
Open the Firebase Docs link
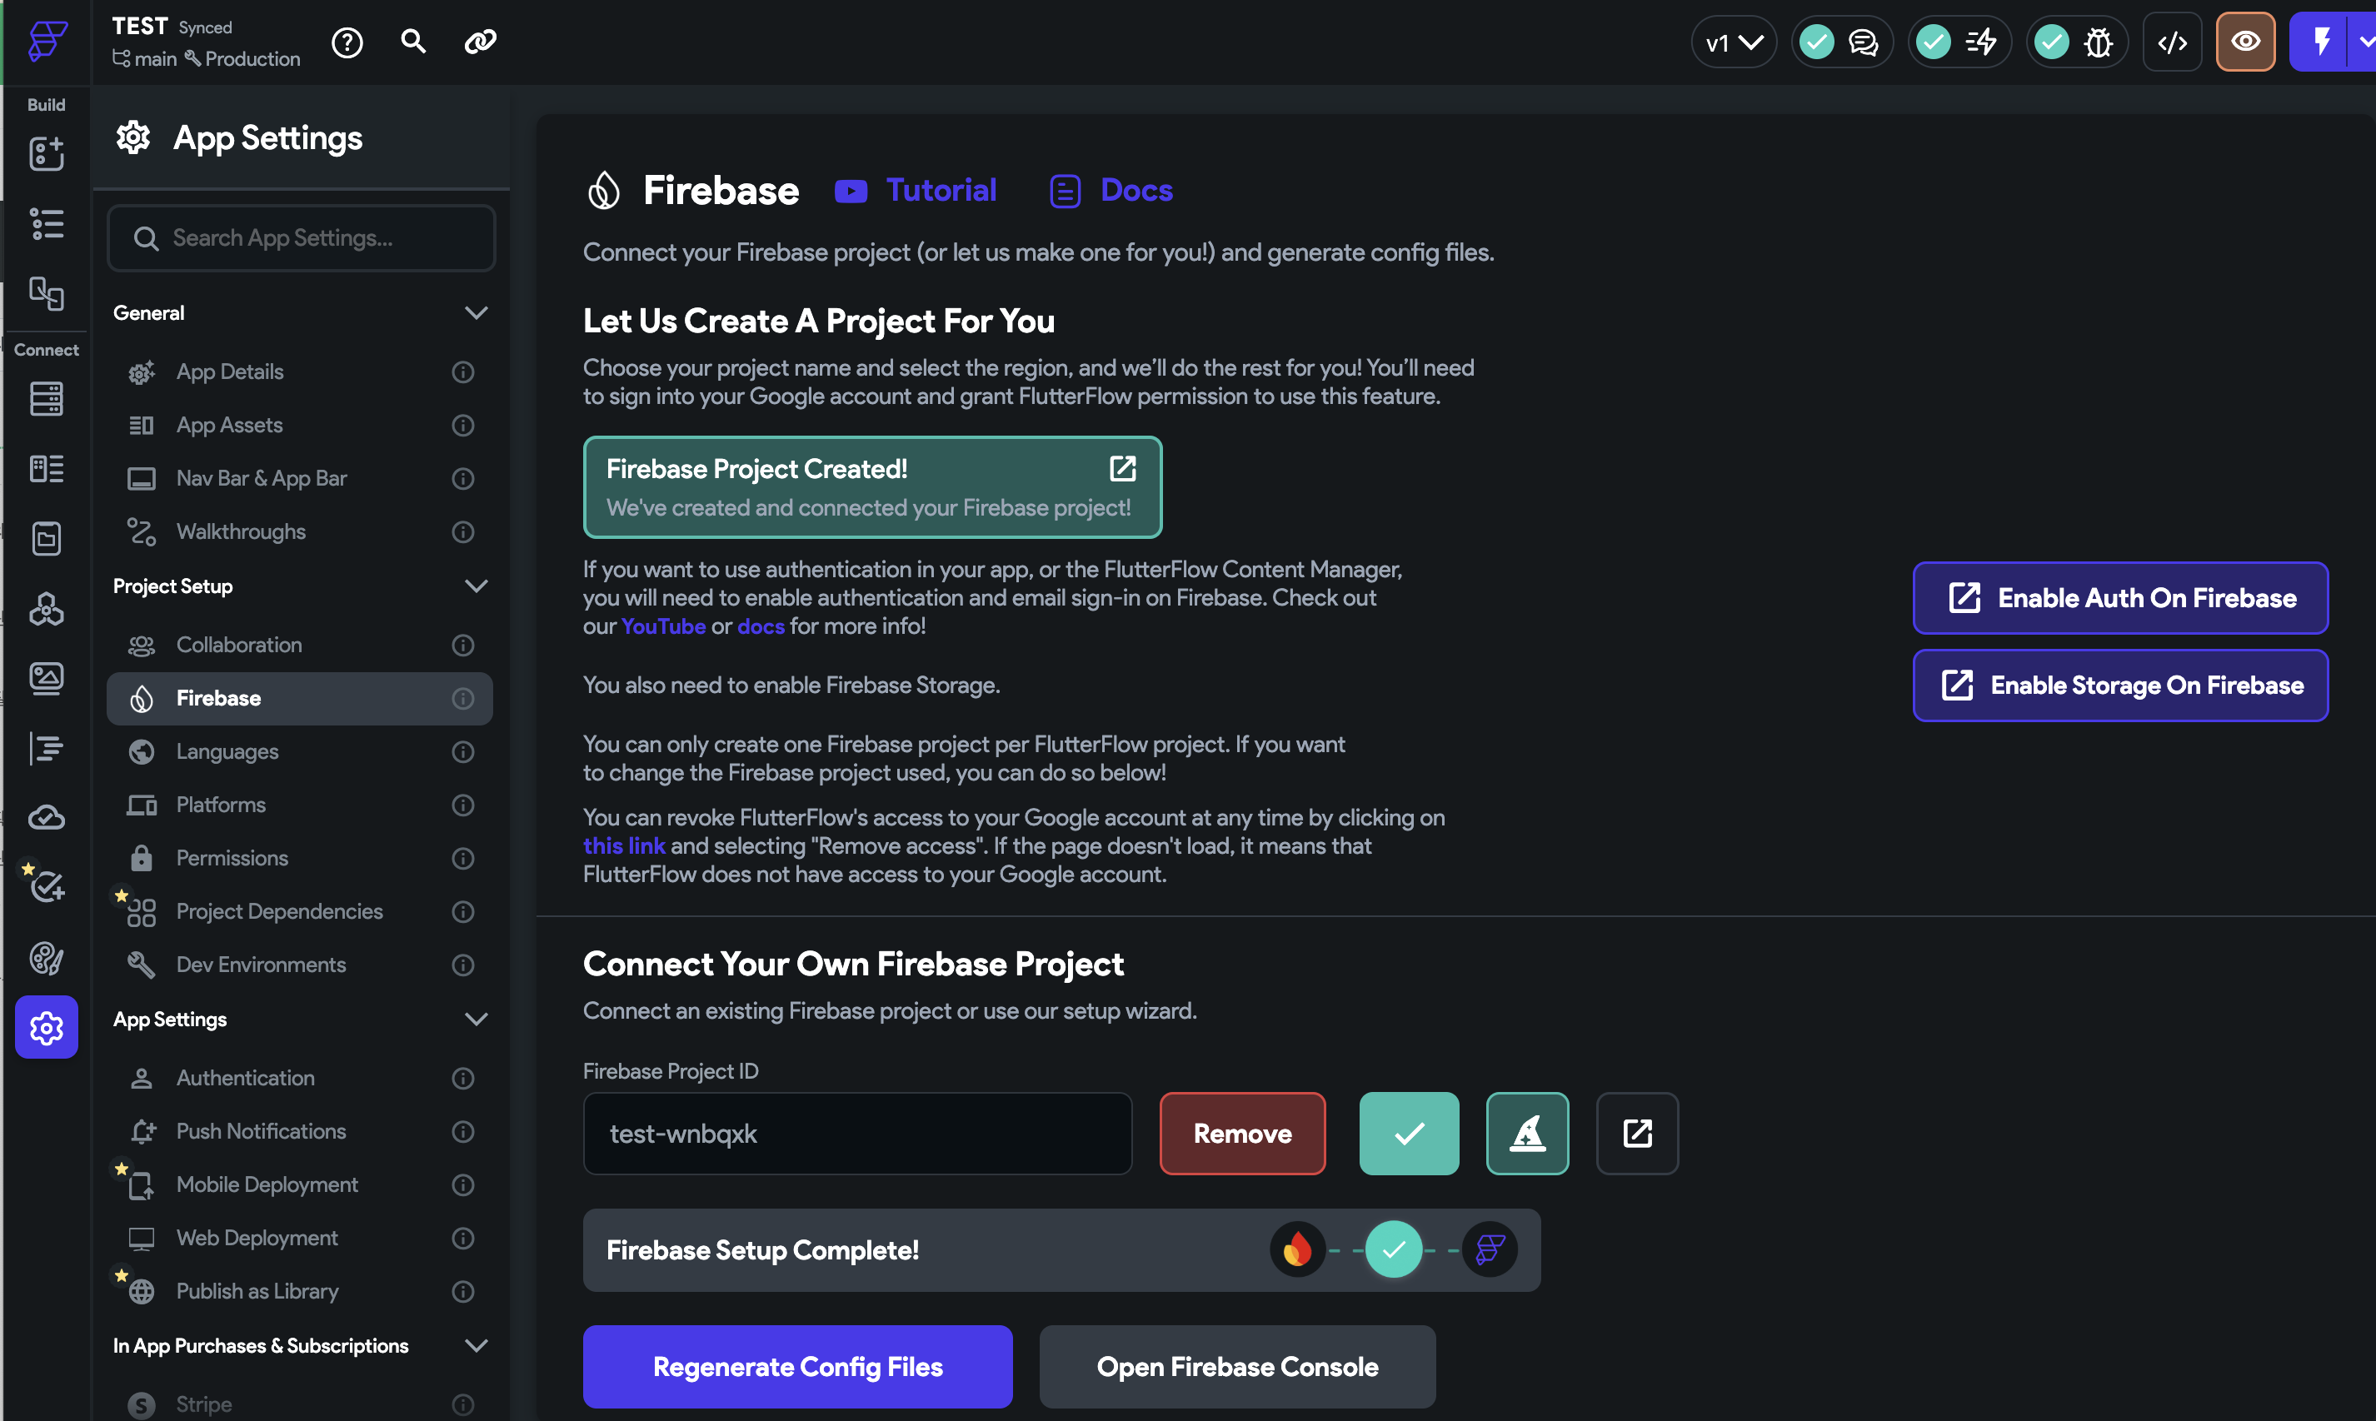coord(1111,191)
